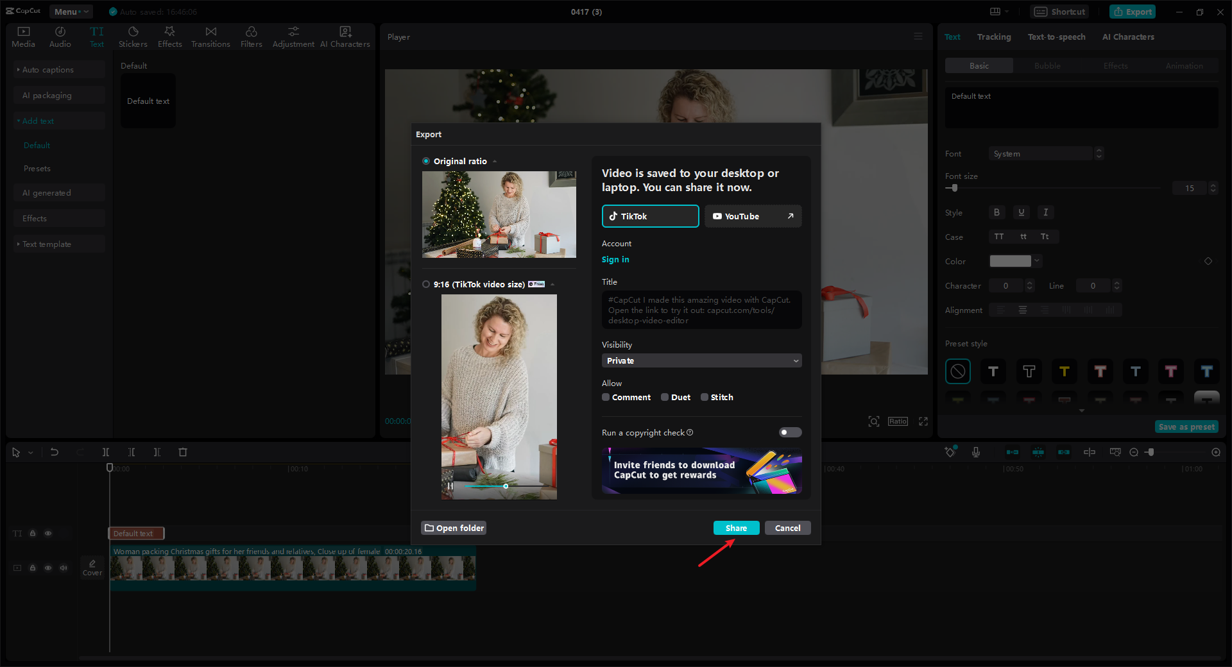Switch to AI Characters tab in right panel
This screenshot has height=667, width=1232.
[1128, 37]
